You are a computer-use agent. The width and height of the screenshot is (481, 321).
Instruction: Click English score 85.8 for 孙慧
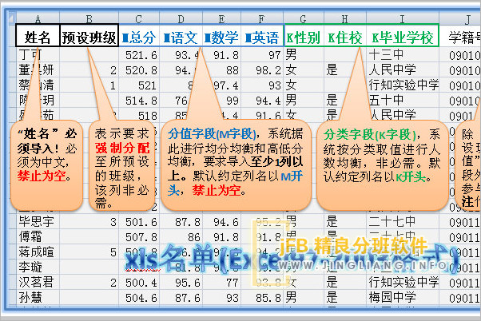(x=262, y=297)
